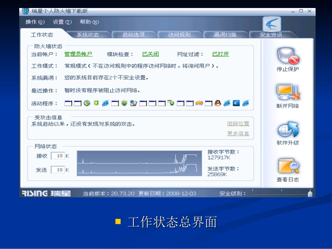Open 软件升级 globe arrow icon

click(x=288, y=129)
